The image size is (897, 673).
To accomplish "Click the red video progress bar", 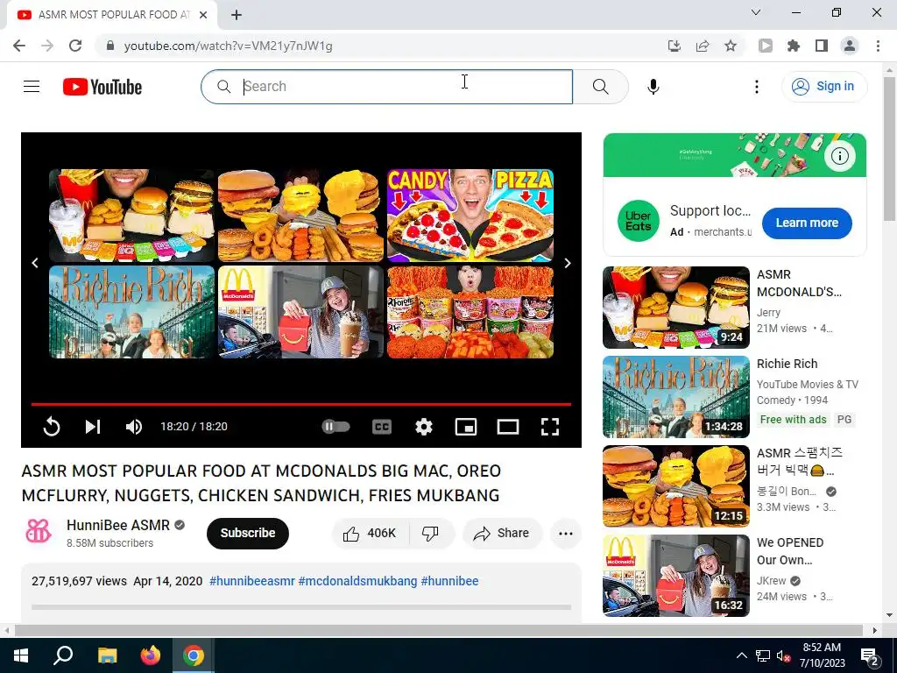I will coord(301,404).
